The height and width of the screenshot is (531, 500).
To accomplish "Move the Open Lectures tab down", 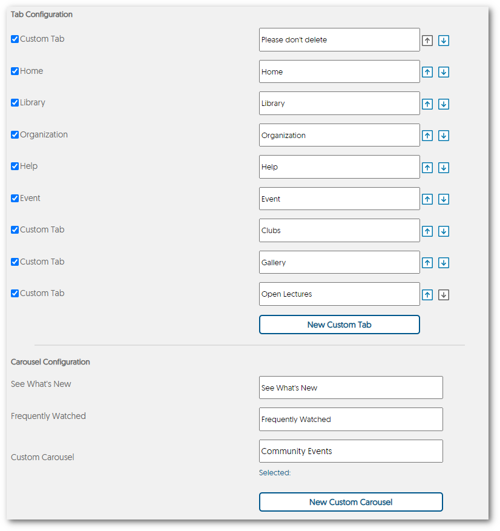I will point(444,294).
